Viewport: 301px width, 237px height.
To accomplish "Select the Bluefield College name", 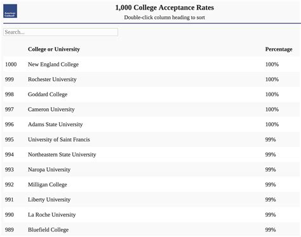I will (48, 229).
